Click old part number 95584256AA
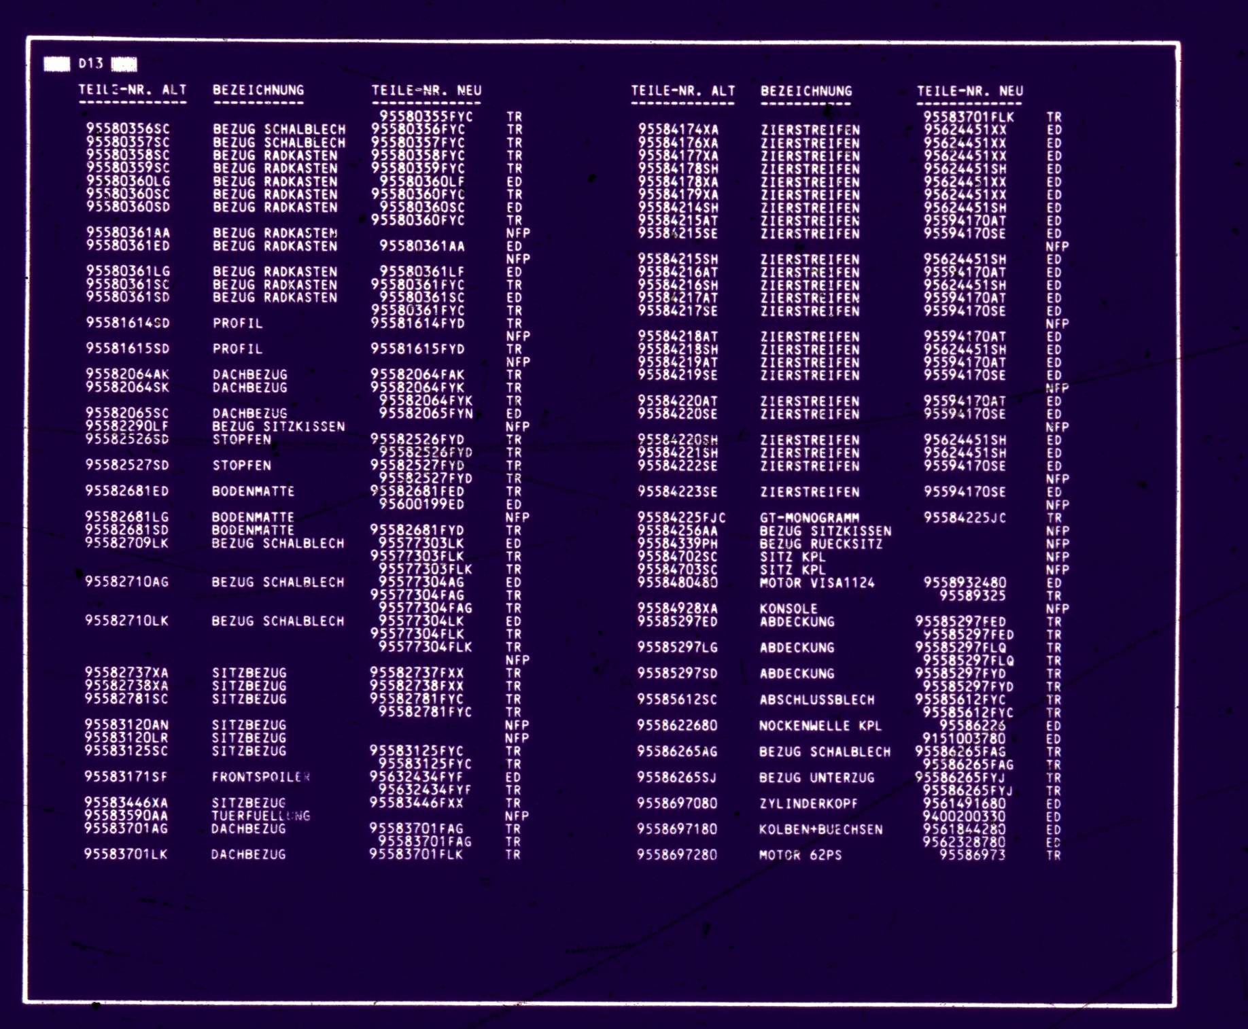Image resolution: width=1248 pixels, height=1029 pixels. tap(677, 531)
